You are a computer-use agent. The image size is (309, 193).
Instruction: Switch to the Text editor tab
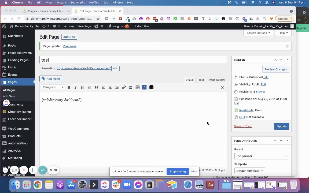201,80
